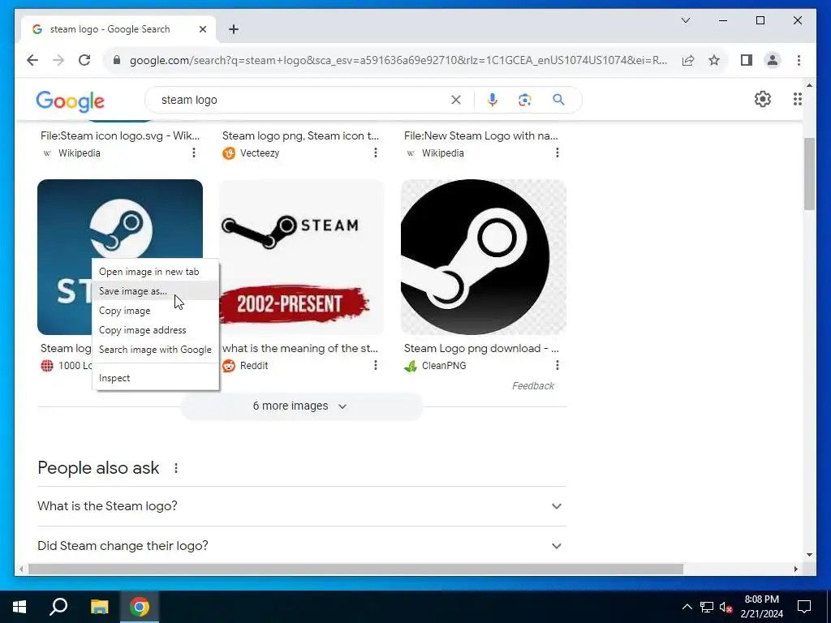This screenshot has width=831, height=623.
Task: Click the network tray icon
Action: point(707,607)
